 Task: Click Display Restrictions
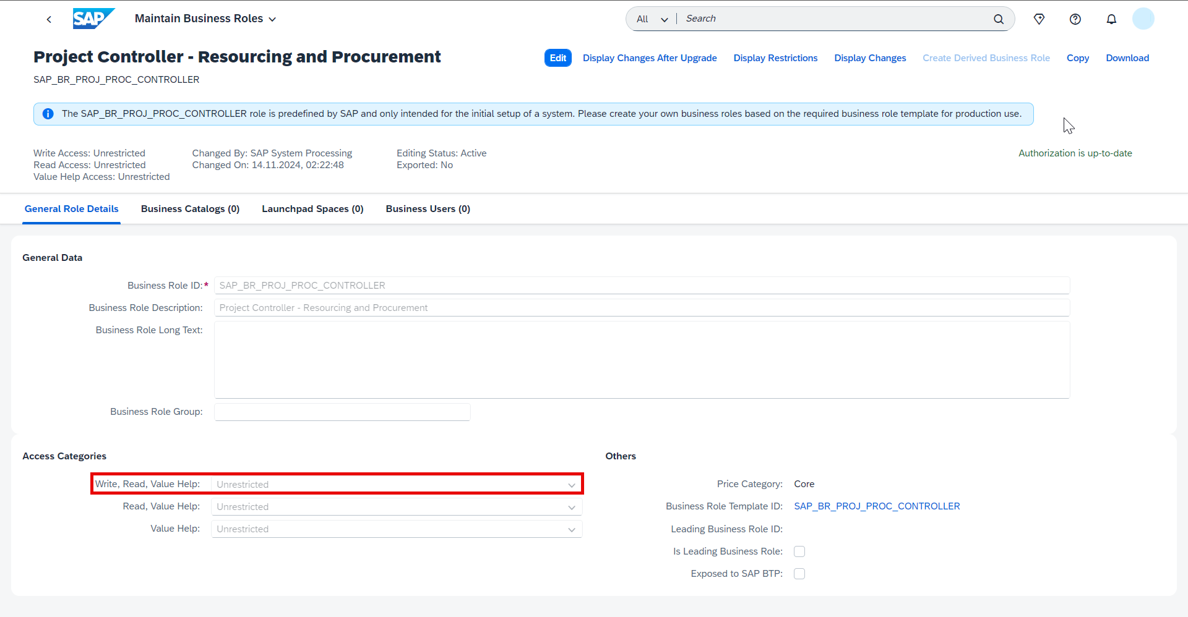(775, 58)
